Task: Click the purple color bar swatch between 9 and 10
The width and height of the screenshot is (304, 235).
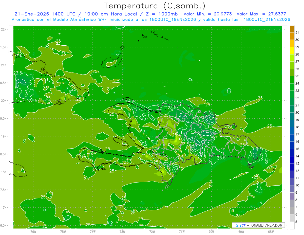Action: tap(292, 189)
